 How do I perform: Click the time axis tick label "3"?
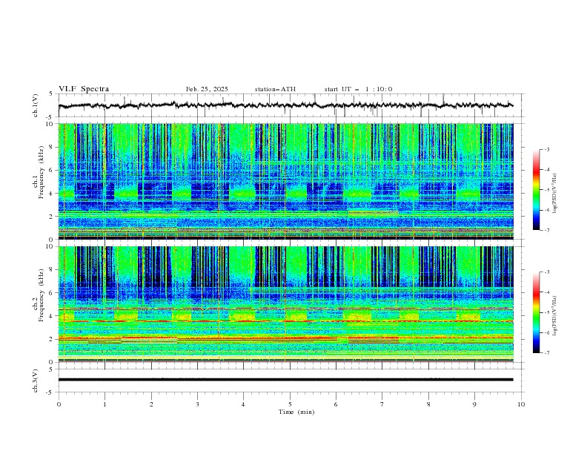[x=198, y=404]
